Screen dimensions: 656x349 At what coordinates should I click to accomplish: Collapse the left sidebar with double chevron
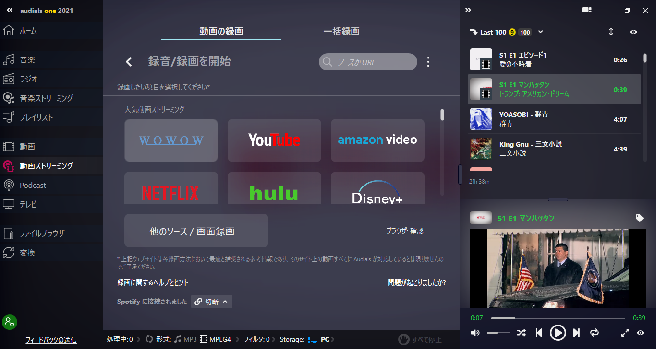point(10,10)
